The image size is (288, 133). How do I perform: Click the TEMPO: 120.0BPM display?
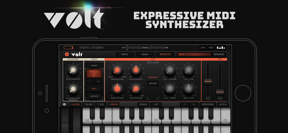pyautogui.click(x=91, y=48)
